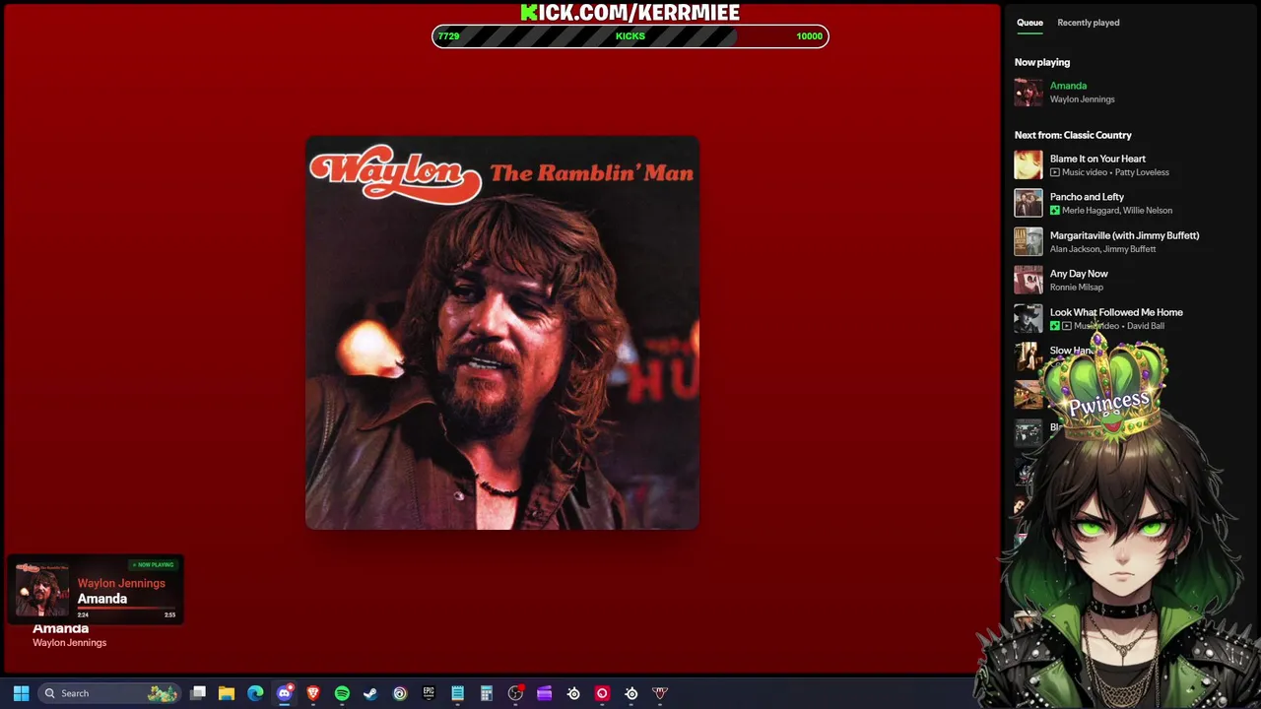Click the Amanda track title in Now playing

pos(1068,86)
